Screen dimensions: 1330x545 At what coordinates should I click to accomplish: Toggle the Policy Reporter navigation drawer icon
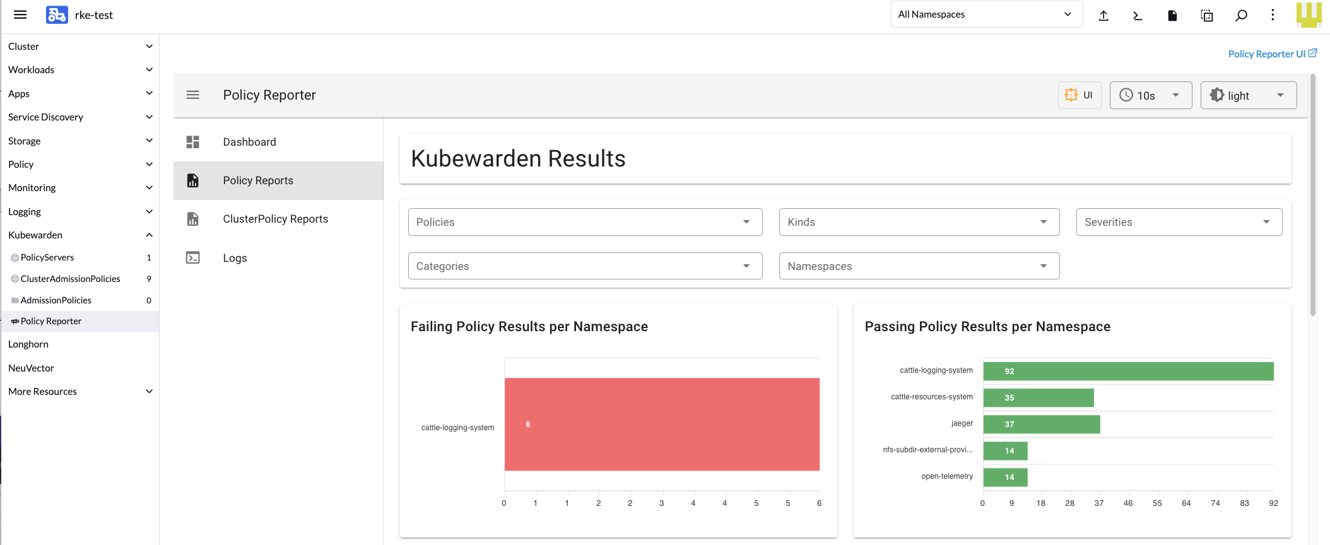(x=193, y=95)
